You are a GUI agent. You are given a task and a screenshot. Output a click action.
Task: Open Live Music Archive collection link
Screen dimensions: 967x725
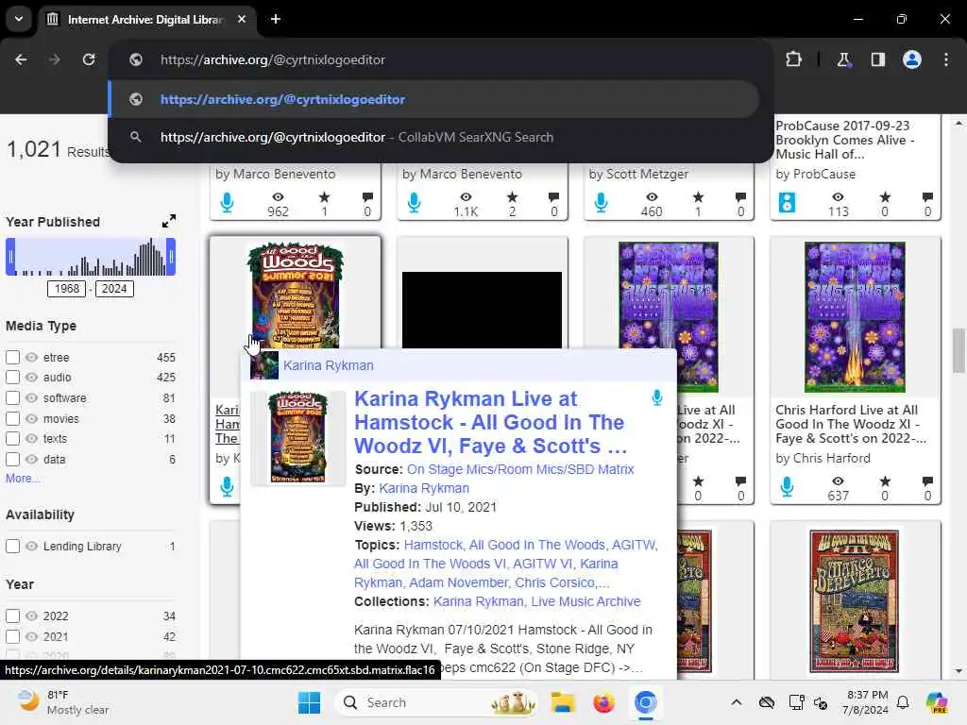click(585, 601)
